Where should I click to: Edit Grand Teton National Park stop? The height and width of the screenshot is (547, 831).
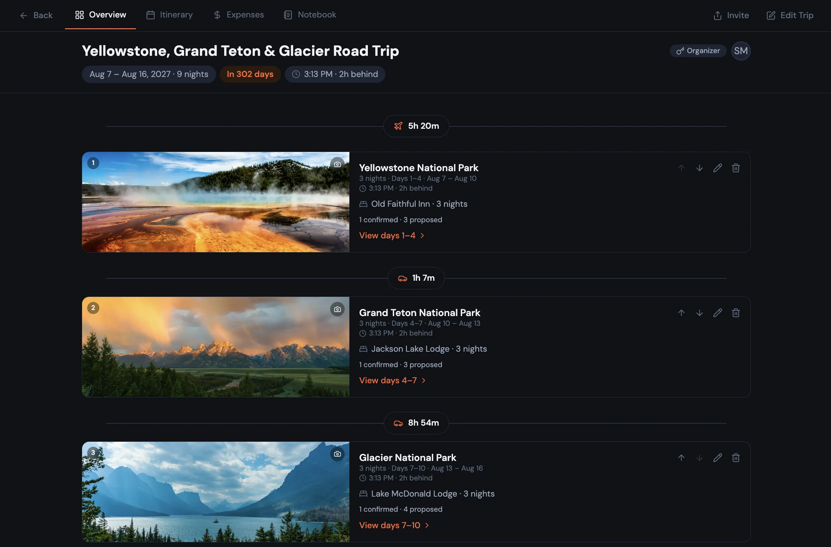718,313
